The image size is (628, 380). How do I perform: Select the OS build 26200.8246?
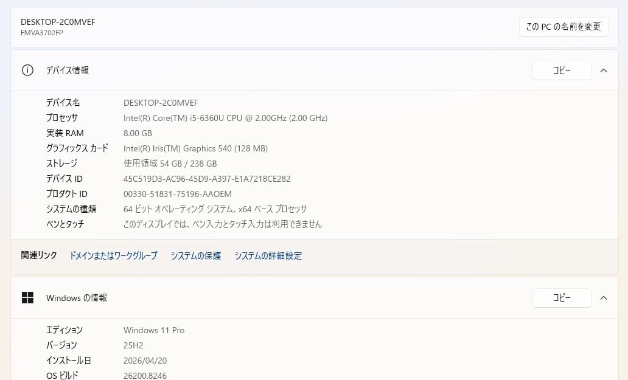(145, 376)
